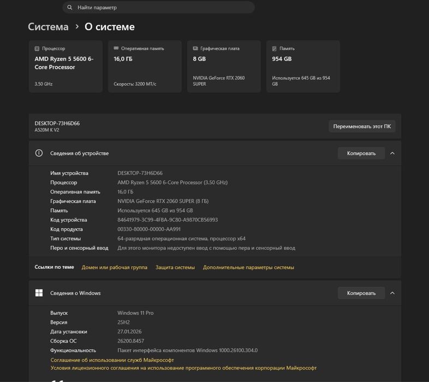Image resolution: width=429 pixels, height=382 pixels.
Task: Open the 16,0 ГБ memory card
Action: click(145, 66)
